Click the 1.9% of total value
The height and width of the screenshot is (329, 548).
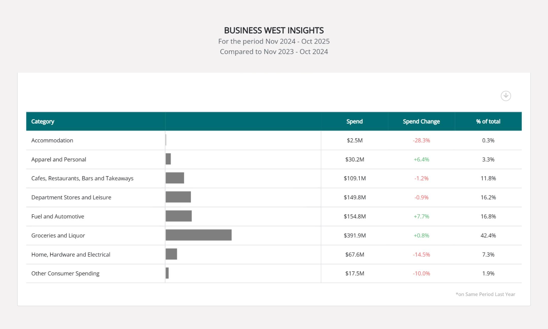488,274
